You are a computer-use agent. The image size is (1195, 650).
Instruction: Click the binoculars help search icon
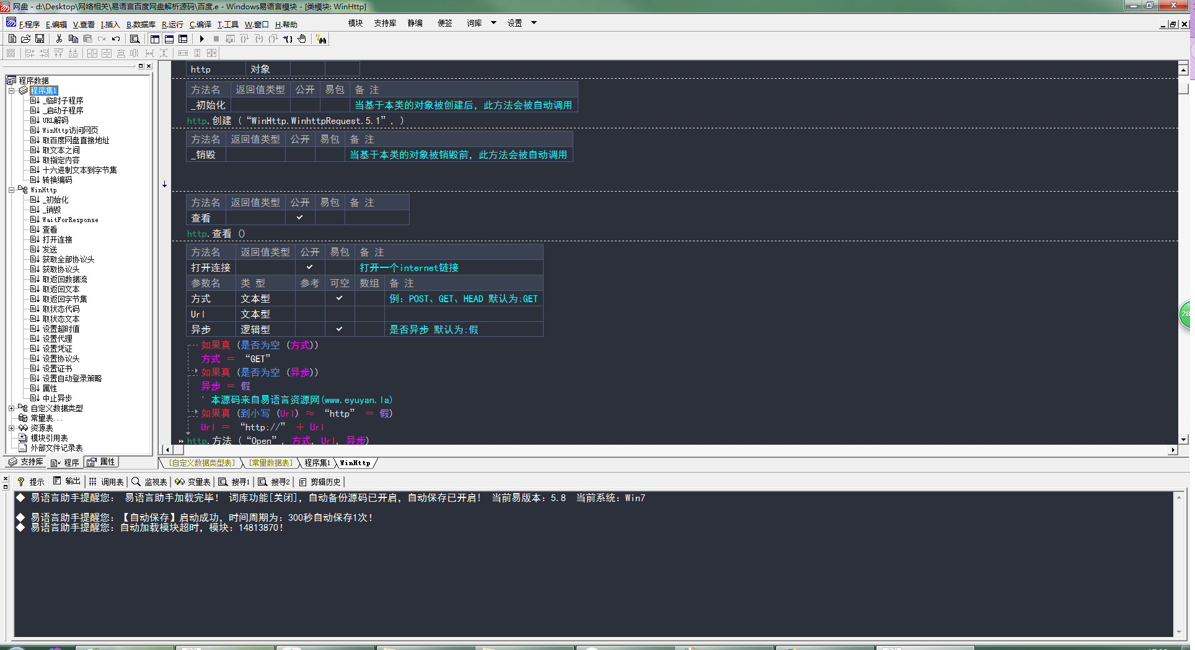[x=321, y=39]
